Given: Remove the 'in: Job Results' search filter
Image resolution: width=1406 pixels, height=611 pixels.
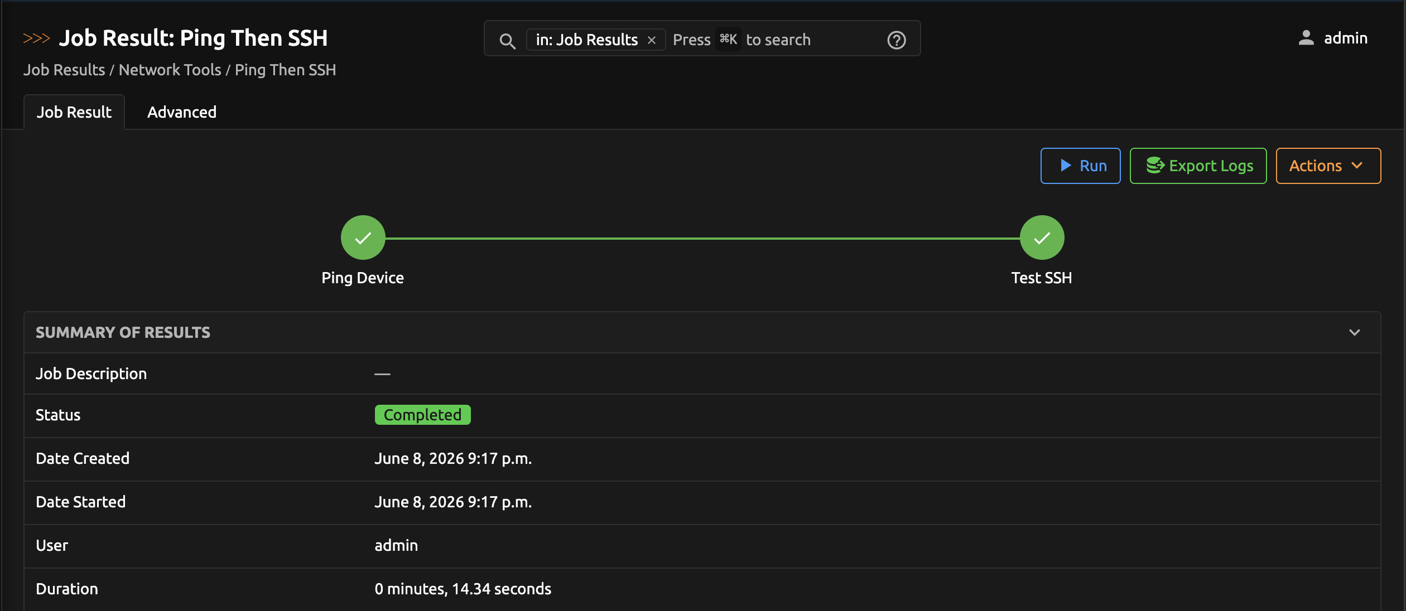Looking at the screenshot, I should pyautogui.click(x=651, y=40).
